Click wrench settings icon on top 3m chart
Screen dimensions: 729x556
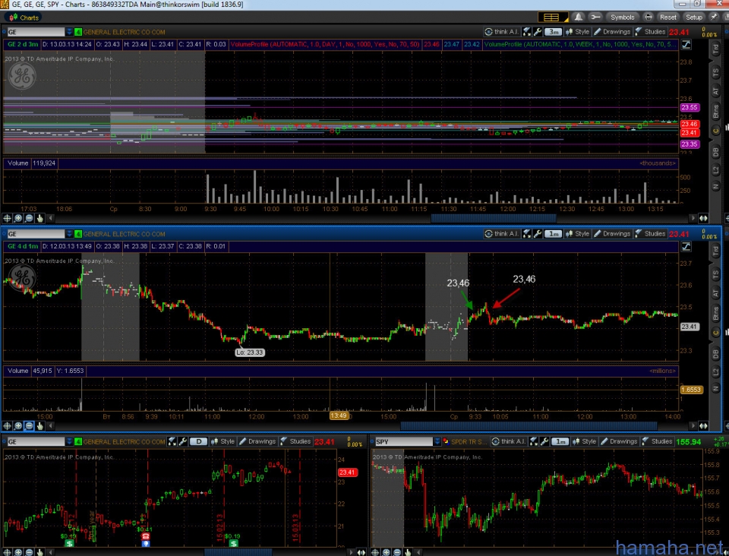pyautogui.click(x=538, y=32)
